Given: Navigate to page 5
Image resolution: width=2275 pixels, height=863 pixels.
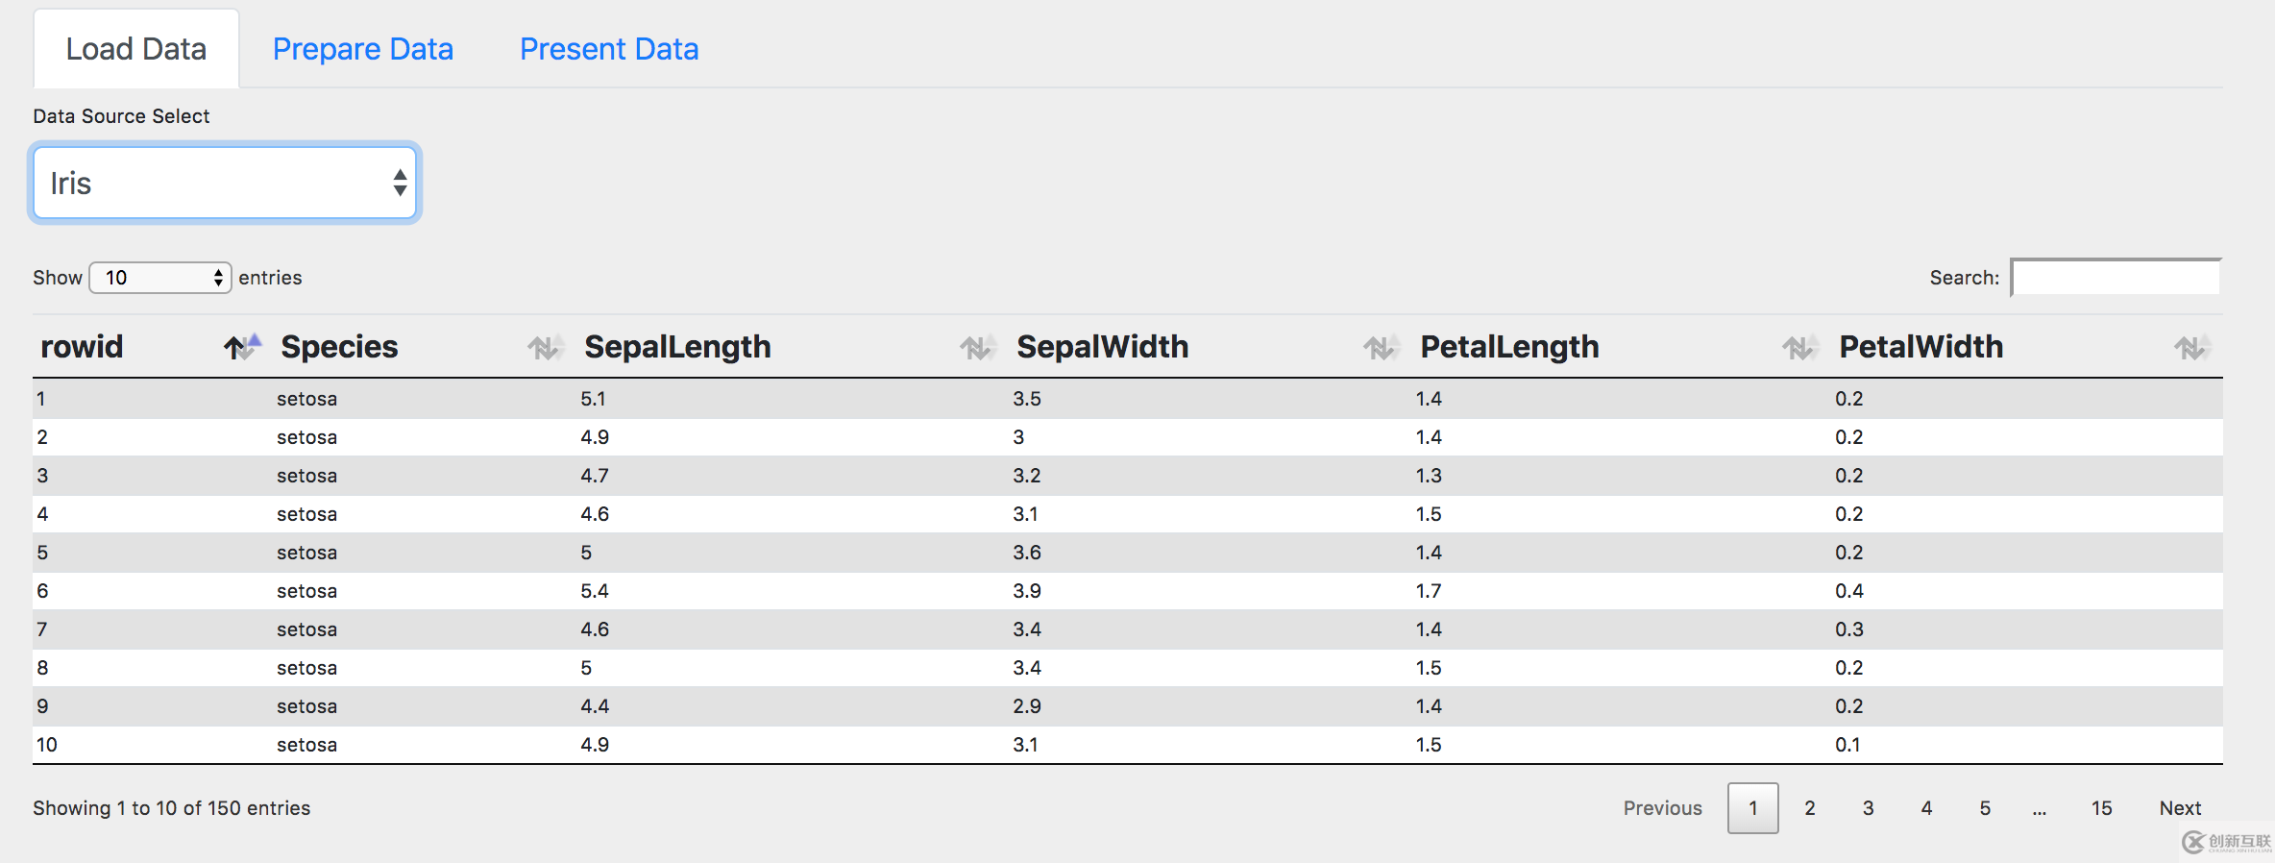Looking at the screenshot, I should point(1985,808).
